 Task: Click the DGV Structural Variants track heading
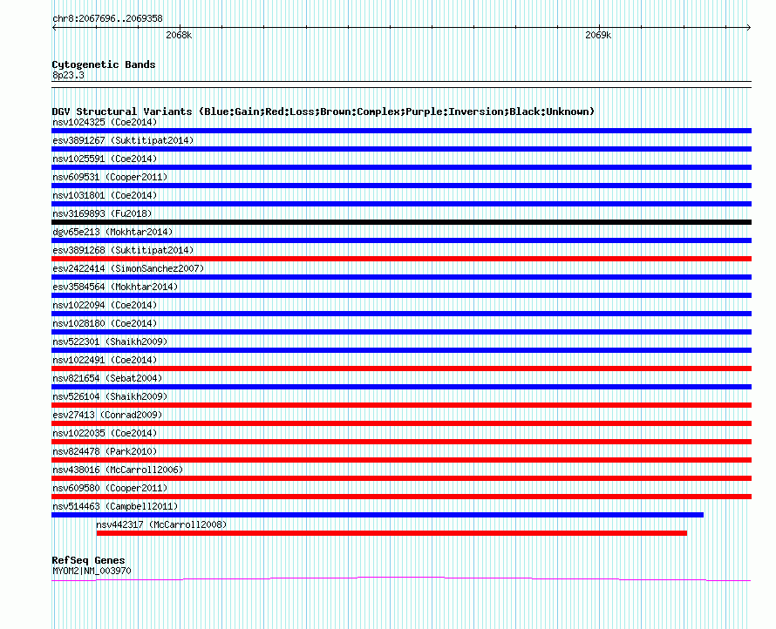tap(323, 112)
